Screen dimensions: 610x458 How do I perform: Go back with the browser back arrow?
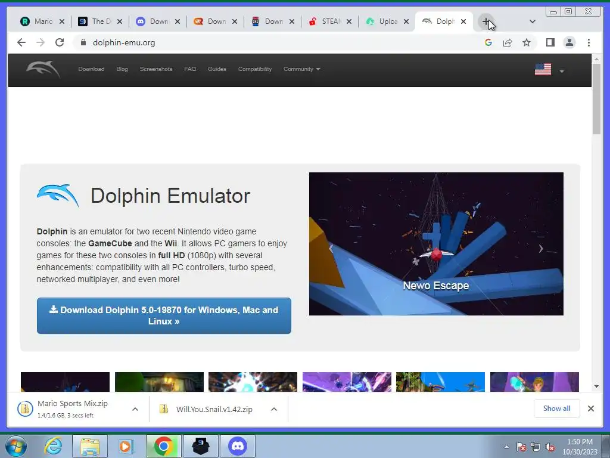tap(21, 42)
